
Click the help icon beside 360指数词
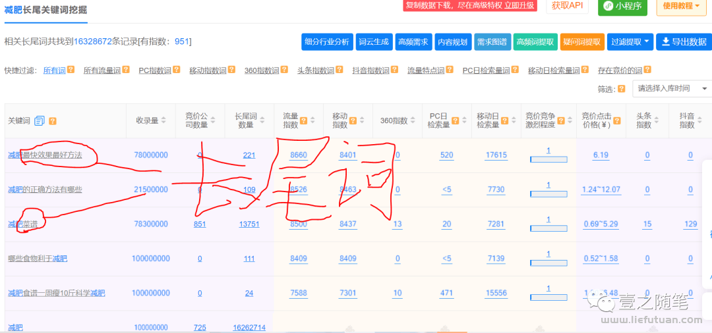click(x=284, y=70)
